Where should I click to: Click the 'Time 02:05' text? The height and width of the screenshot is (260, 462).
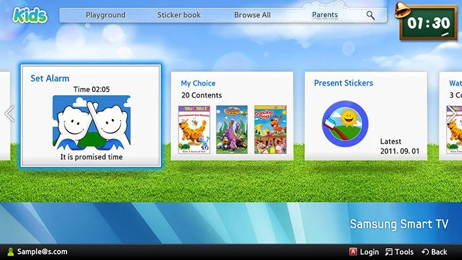point(91,89)
